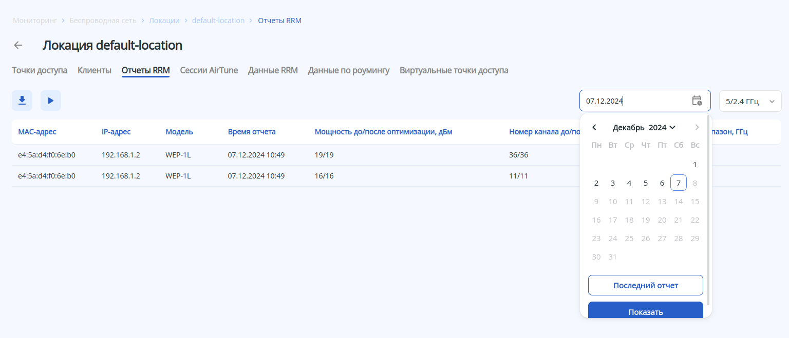Image resolution: width=789 pixels, height=338 pixels.
Task: Click the Показать button
Action: [x=645, y=311]
